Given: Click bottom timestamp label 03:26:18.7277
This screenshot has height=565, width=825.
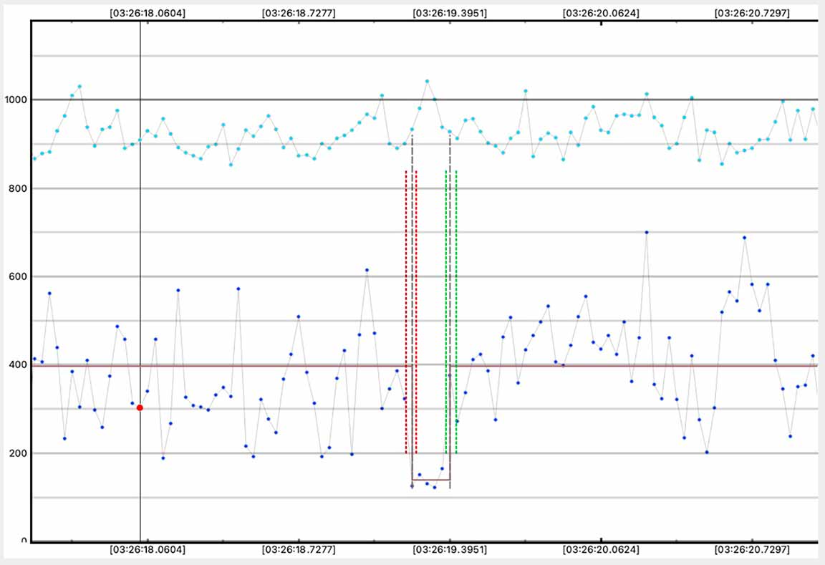Looking at the screenshot, I should click(298, 551).
